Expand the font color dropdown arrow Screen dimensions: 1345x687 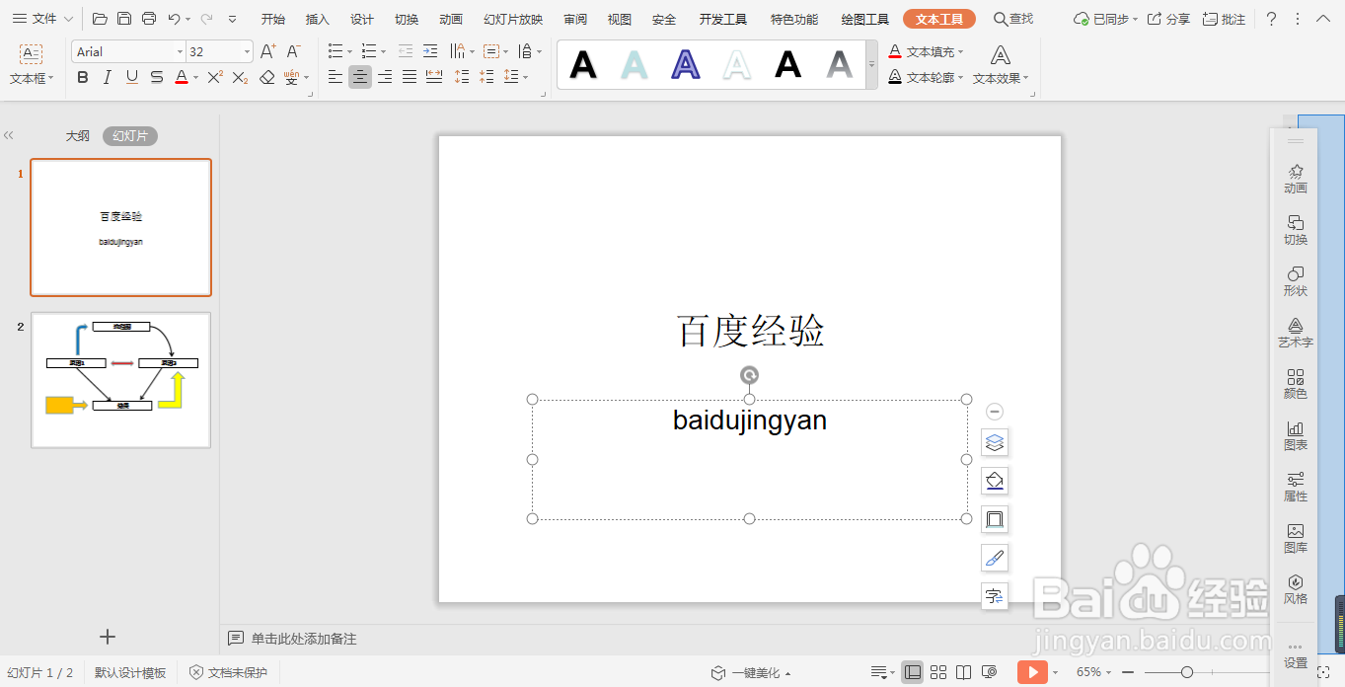(195, 77)
